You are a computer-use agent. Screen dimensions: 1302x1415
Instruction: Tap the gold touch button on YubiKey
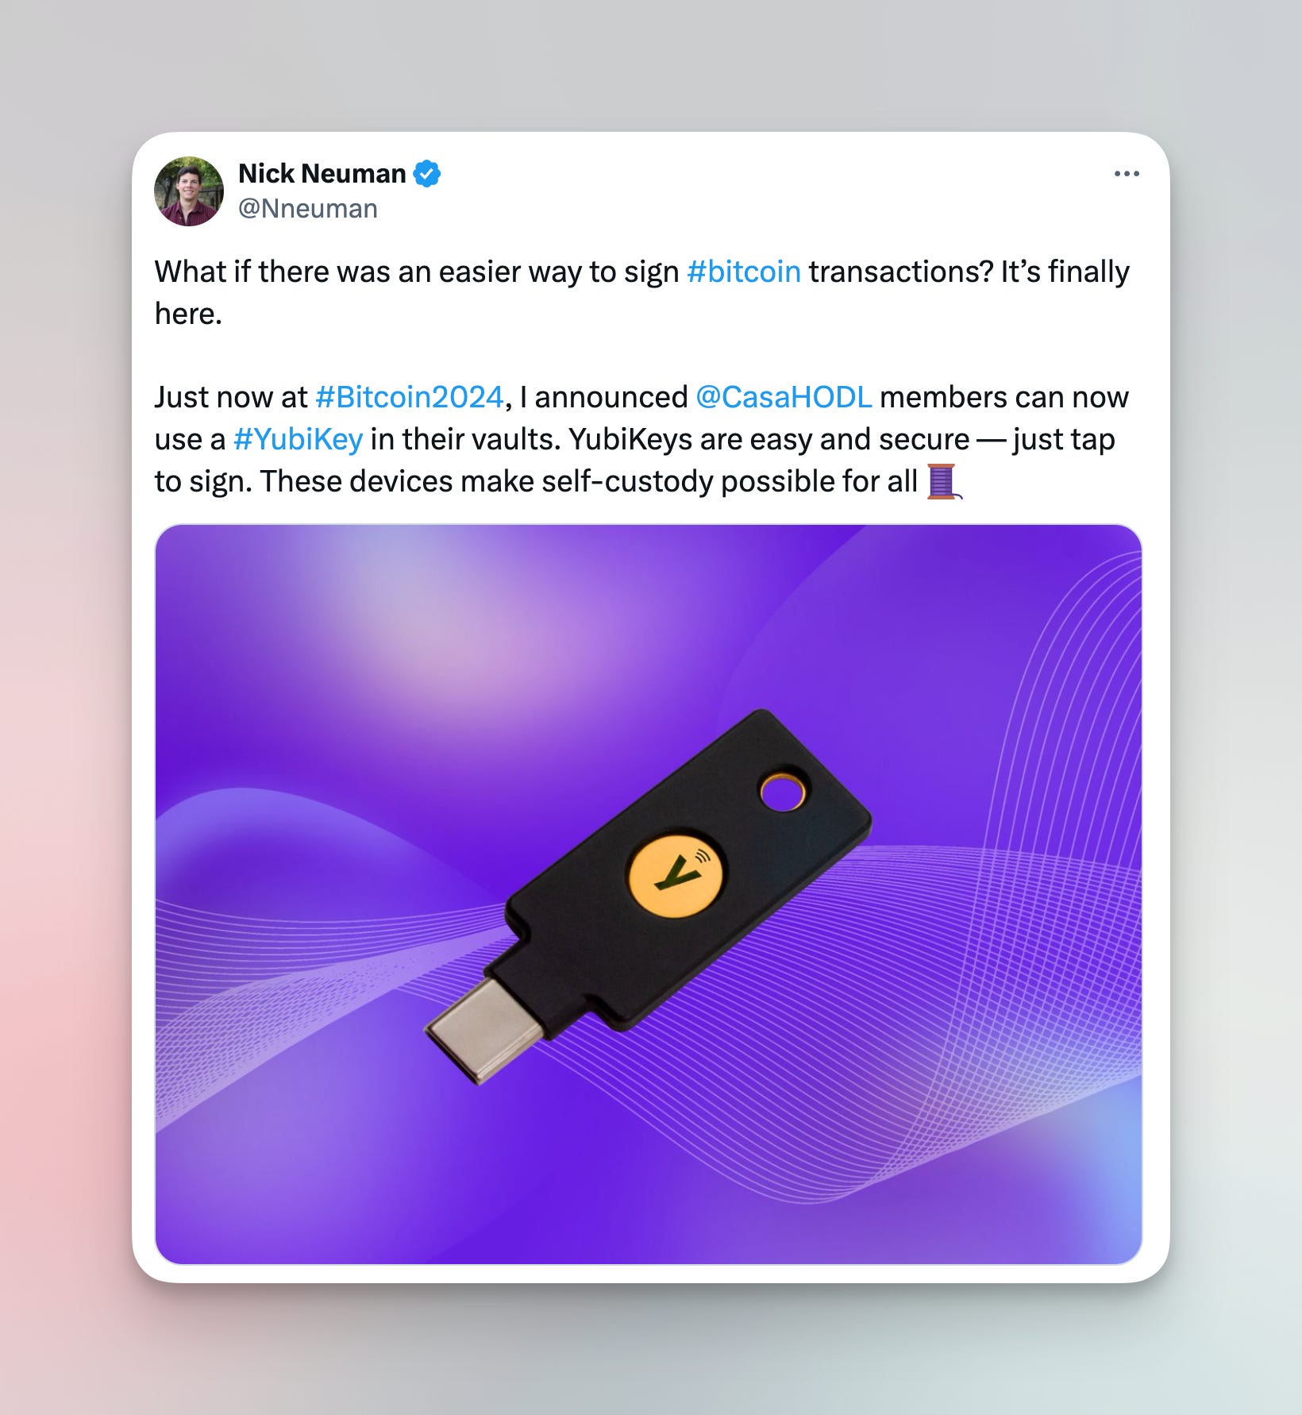[676, 874]
